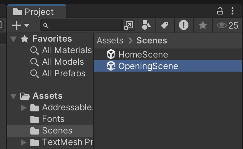Click the search by log type icon

coord(184,25)
